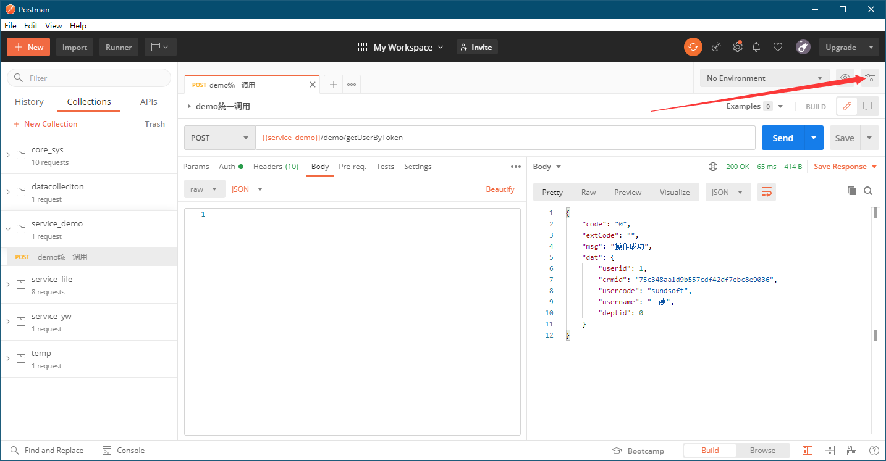This screenshot has height=461, width=886.
Task: Open keyboard shortcuts icon
Action: (x=851, y=451)
